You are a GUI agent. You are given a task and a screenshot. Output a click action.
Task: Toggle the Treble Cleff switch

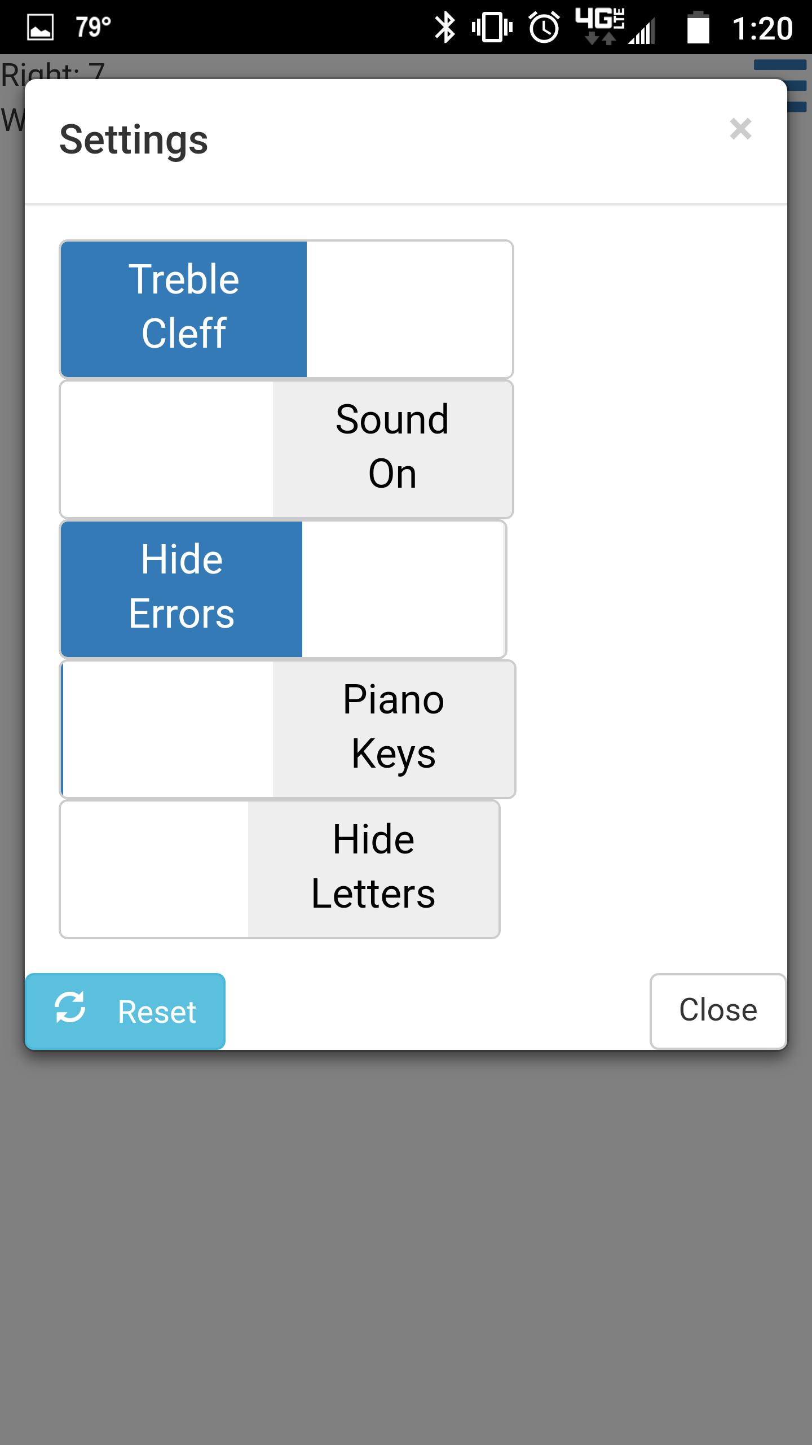click(x=286, y=309)
